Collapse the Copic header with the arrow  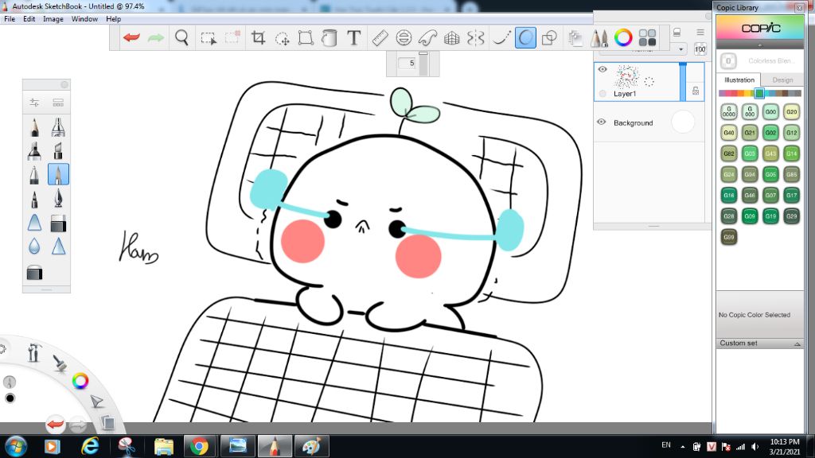tap(759, 45)
